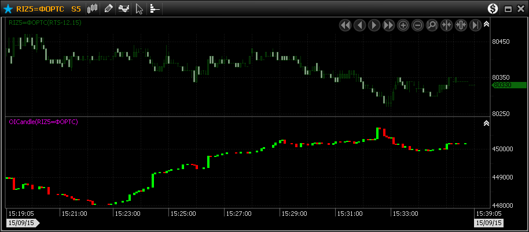This screenshot has width=529, height=232.
Task: Step chart one bar forward
Action: (374, 25)
